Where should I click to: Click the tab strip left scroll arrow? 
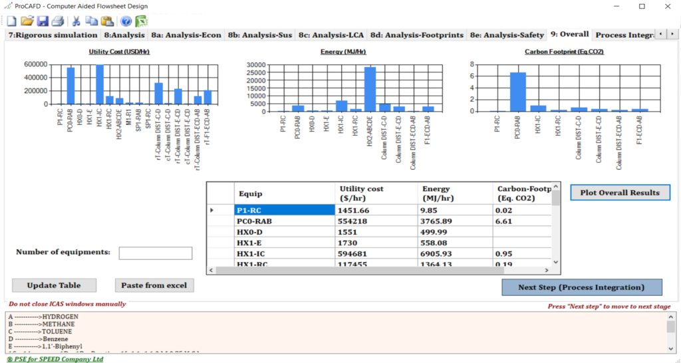660,34
